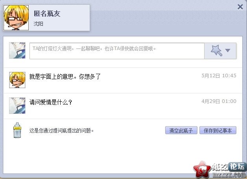Expand the dropdown arrow beside star wand
The height and width of the screenshot is (179, 247).
(228, 50)
